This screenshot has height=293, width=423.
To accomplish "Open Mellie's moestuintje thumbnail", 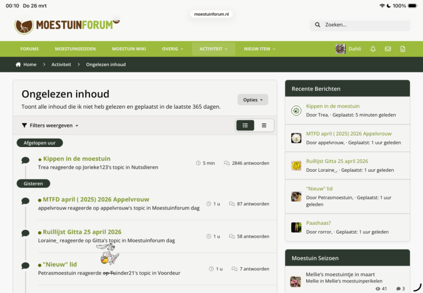I will click(x=296, y=281).
